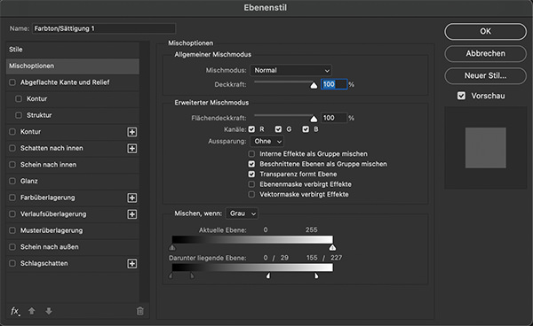Click the Name field Farbton/Sättigung 1
Viewport: 533px width, 326px height.
pyautogui.click(x=104, y=28)
